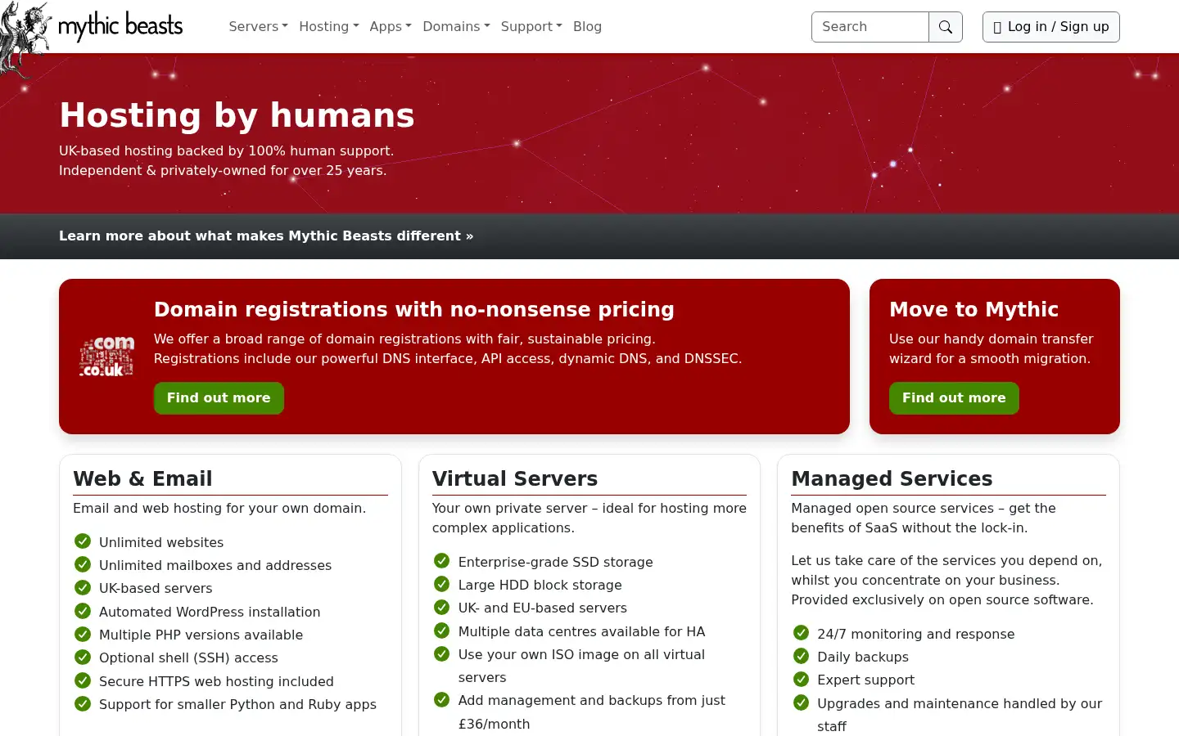Screen dimensions: 1179x736
Task: Click the search magnifier icon button
Action: click(x=946, y=27)
